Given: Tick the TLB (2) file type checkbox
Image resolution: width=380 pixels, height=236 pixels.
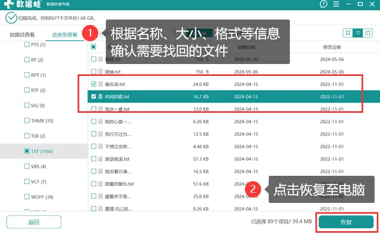Looking at the screenshot, I should click(x=27, y=136).
